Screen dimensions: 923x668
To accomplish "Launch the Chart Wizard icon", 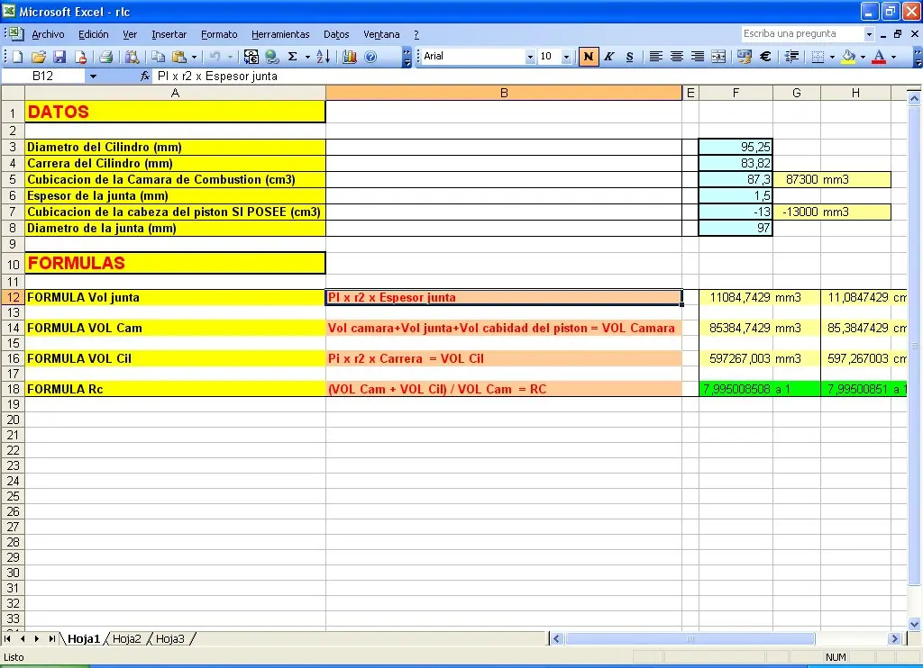I will 350,57.
